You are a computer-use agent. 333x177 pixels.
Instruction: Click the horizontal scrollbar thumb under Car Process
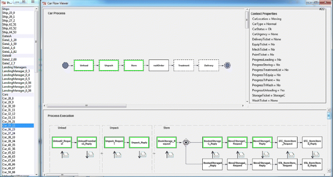click(x=87, y=105)
